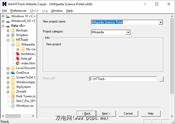The image size is (175, 124).
Task: Collapse the HTTrack folder node
Action: pyautogui.click(x=8, y=40)
